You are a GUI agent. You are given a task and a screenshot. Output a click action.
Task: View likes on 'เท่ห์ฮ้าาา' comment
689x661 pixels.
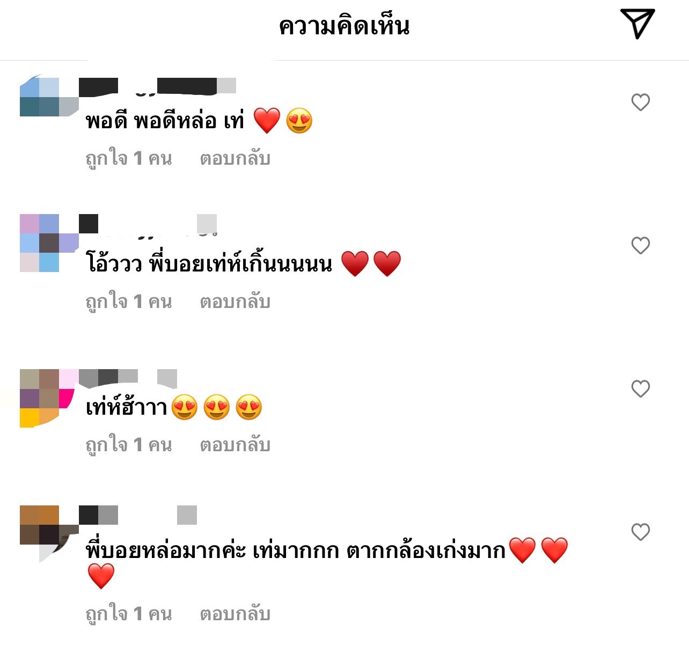[x=129, y=445]
